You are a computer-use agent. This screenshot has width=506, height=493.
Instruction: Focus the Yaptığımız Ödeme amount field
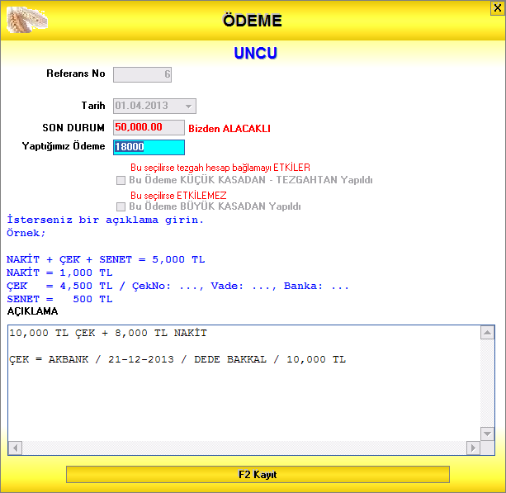pos(149,147)
